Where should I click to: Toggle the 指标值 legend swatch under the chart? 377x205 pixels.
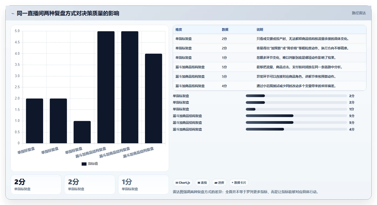point(84,164)
